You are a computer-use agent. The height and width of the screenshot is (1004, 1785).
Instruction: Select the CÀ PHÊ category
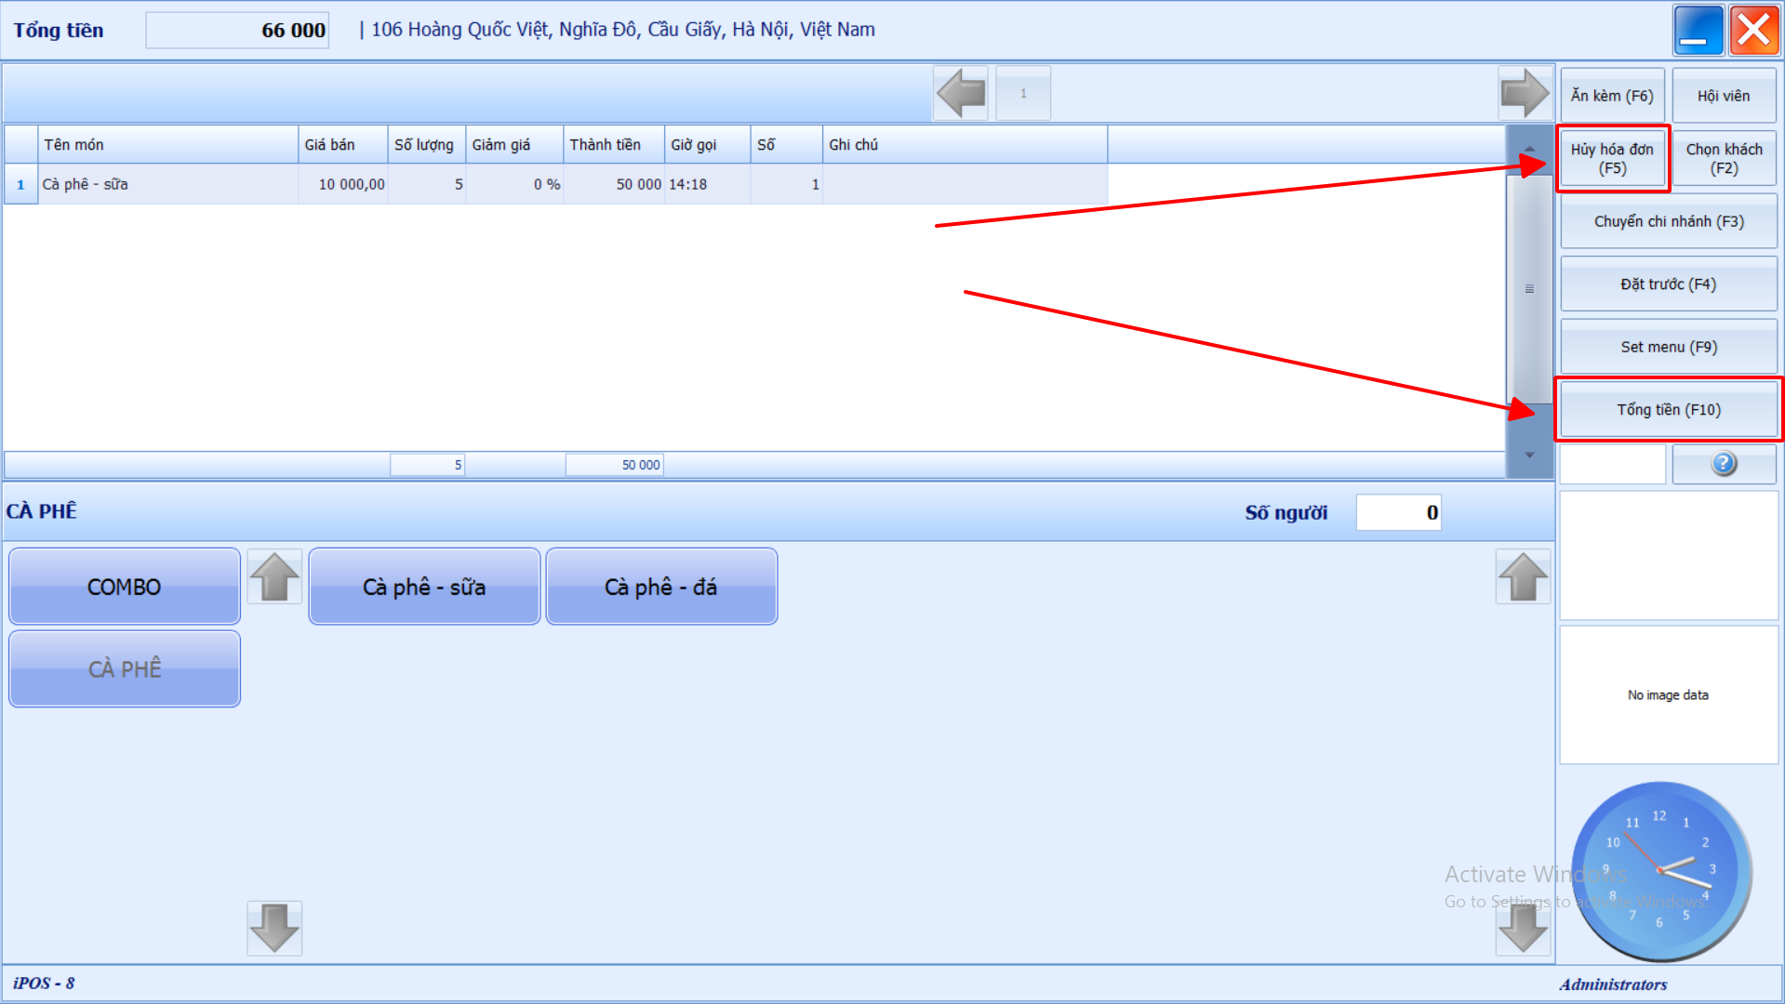click(x=125, y=668)
